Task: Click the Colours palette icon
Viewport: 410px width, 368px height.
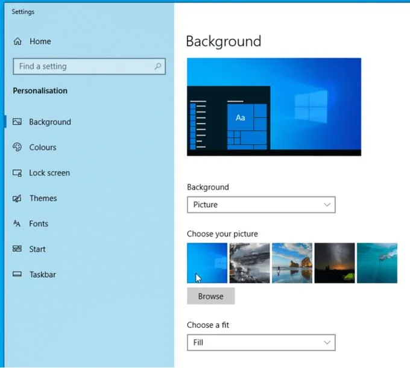Action: pos(17,147)
